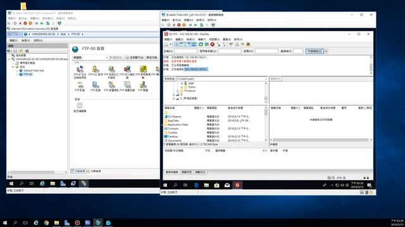Click FileZilla binoculars search icon
This screenshot has height=227, width=405.
(248, 45)
